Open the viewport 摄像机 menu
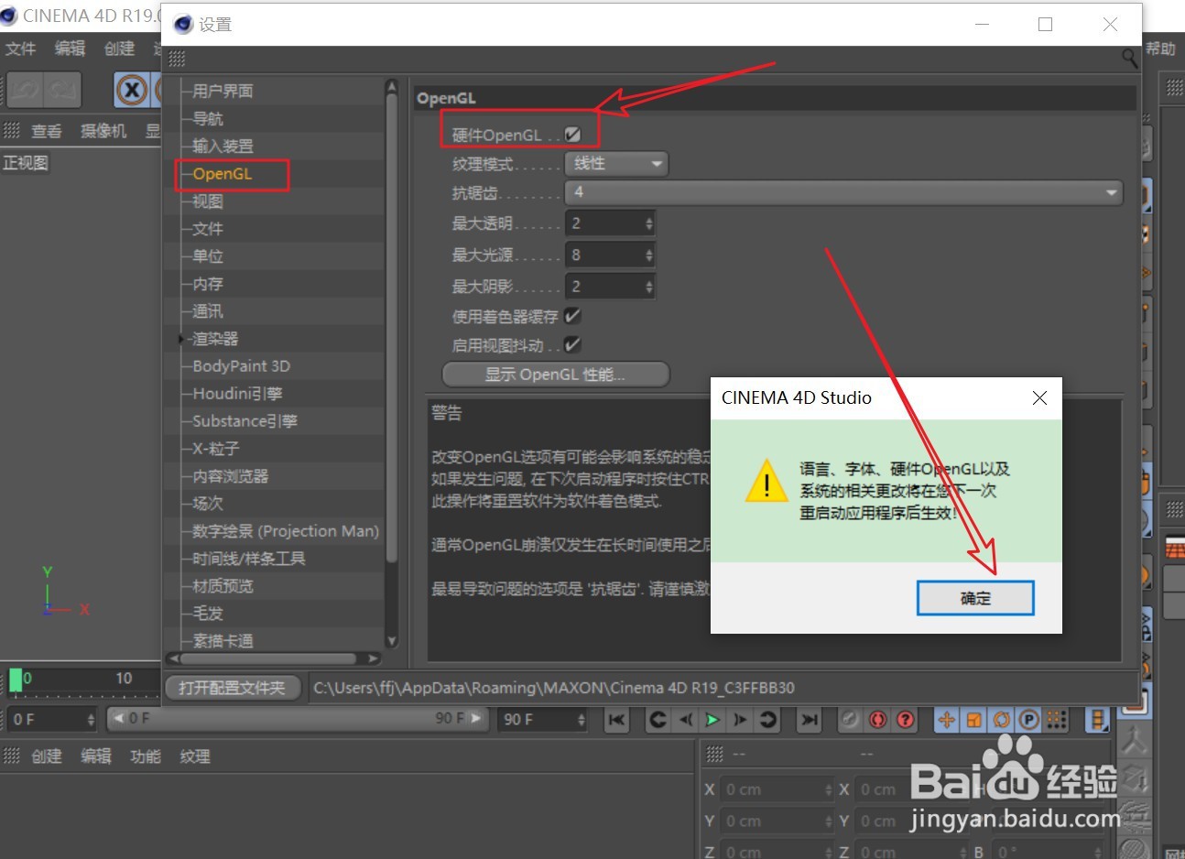The height and width of the screenshot is (859, 1185). pyautogui.click(x=103, y=131)
